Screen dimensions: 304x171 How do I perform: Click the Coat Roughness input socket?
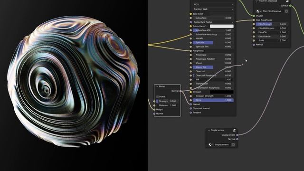click(254, 20)
